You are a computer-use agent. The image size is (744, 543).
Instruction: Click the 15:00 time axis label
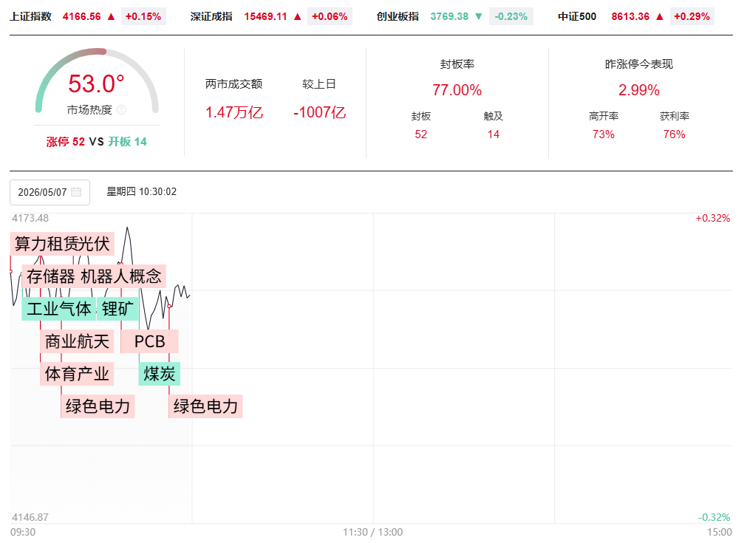720,532
